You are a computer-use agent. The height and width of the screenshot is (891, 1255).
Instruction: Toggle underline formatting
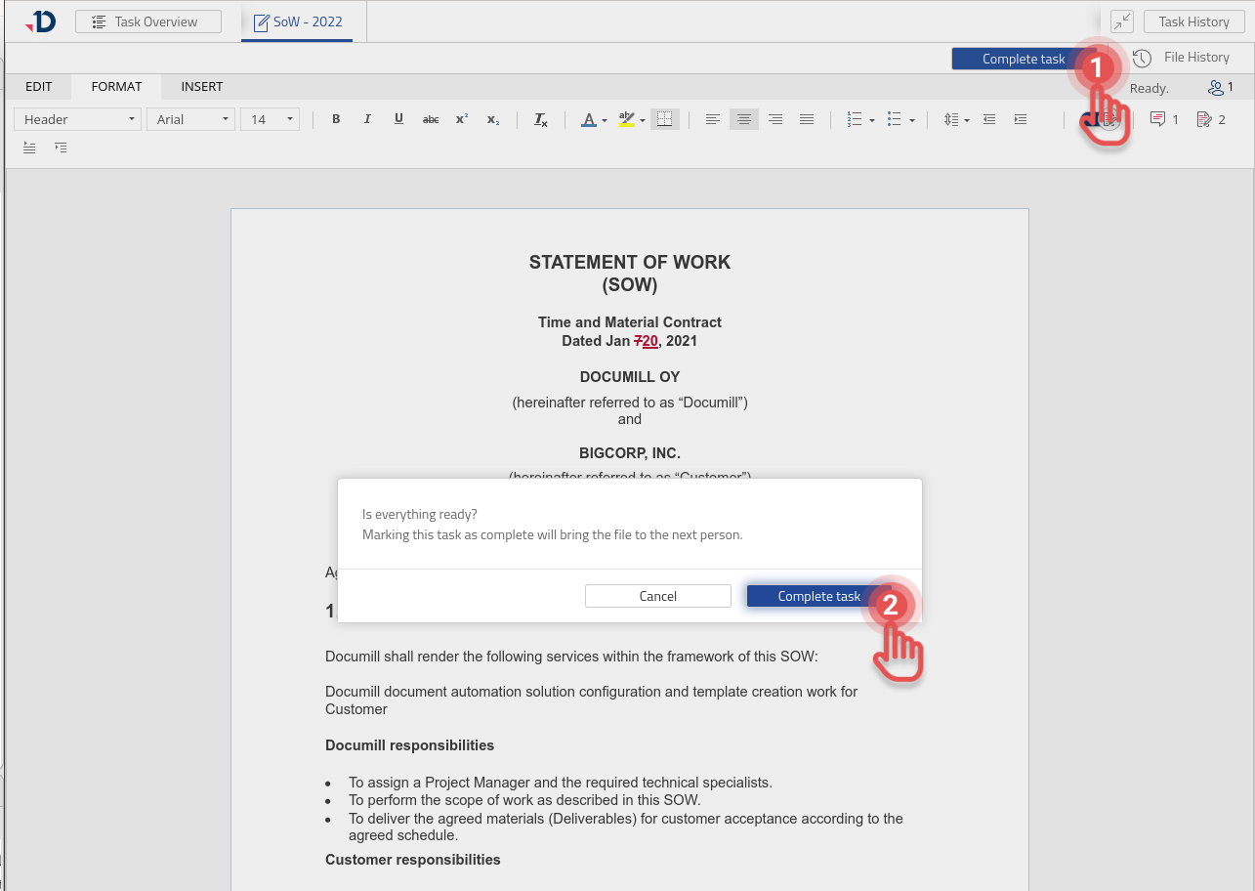[x=398, y=119]
